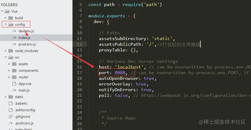Open .postcssrc.js file
This screenshot has height=130, width=251.
(x=24, y=123)
